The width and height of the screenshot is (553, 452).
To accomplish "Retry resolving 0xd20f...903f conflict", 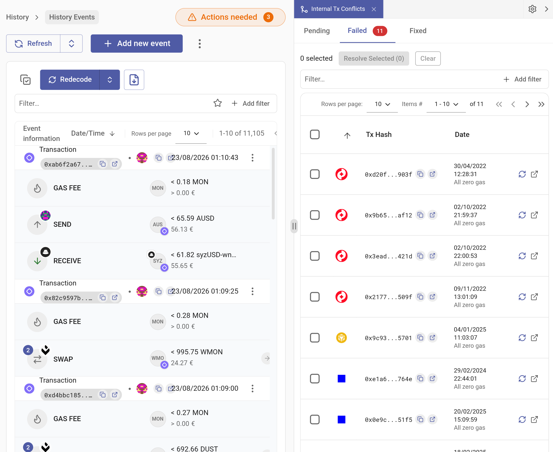I will pos(522,174).
